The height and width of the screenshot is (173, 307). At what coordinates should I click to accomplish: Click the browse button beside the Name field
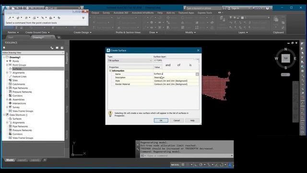197,74
